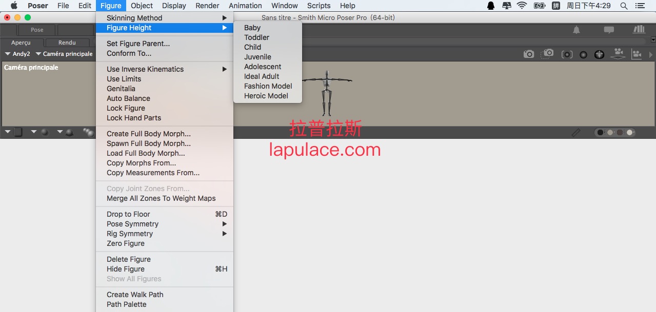Click the plain dark sphere icon
656x312 pixels.
pos(583,54)
